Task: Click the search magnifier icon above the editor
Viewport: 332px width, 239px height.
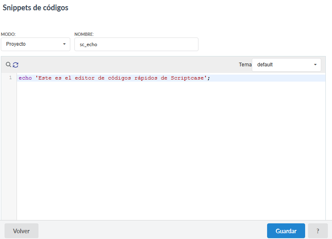Action: [8, 65]
